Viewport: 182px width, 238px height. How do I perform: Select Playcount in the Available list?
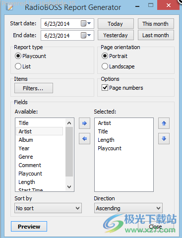point(39,174)
